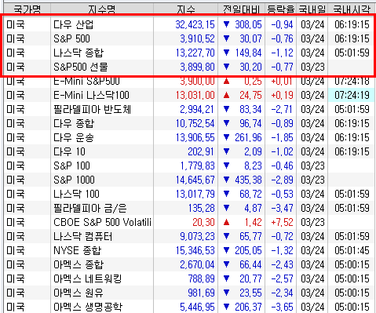Select the 아멕스 네트워킹 row
Viewport: 376px width, 313px height.
[189, 278]
